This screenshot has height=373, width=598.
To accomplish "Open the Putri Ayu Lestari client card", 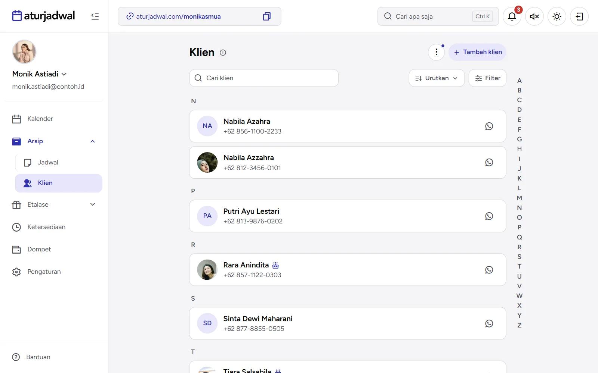I will [x=348, y=216].
